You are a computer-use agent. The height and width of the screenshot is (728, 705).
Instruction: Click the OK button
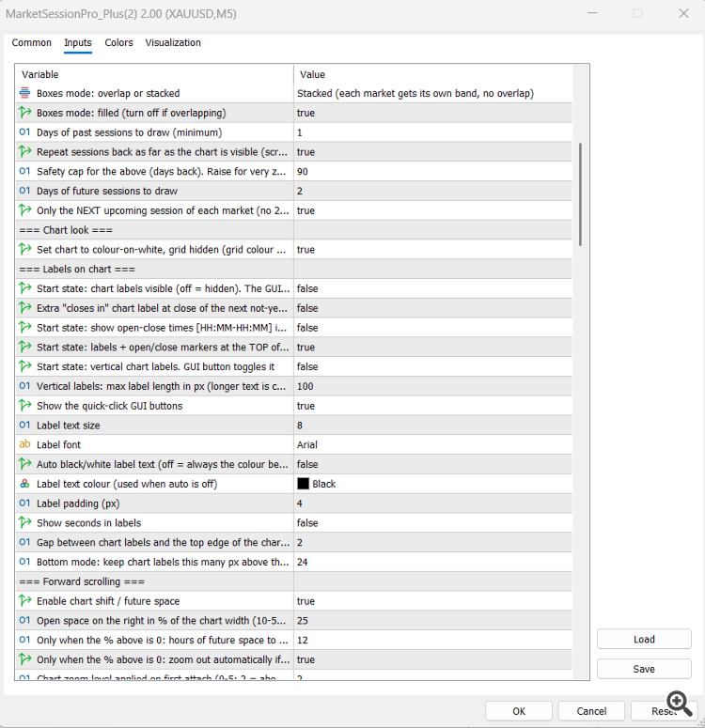coord(519,711)
